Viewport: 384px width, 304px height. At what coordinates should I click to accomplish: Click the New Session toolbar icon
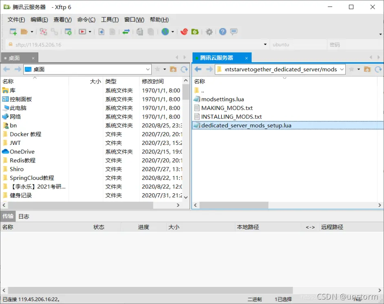point(13,32)
